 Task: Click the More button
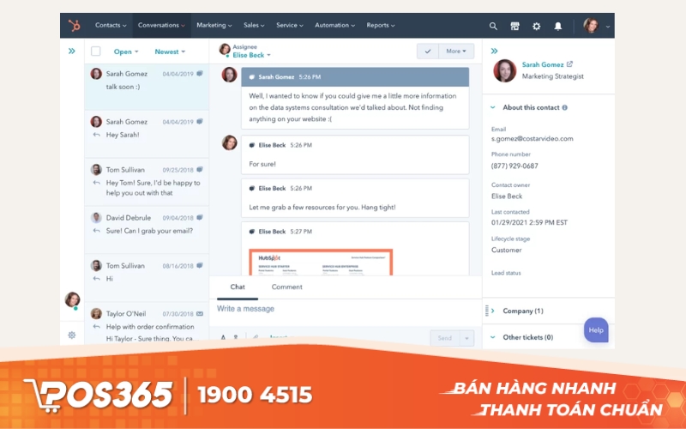[457, 51]
